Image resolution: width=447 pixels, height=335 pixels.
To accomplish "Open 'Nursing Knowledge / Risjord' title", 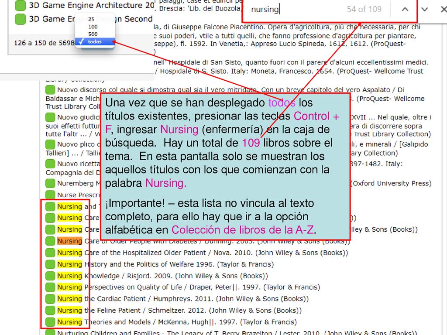I will point(162,276).
